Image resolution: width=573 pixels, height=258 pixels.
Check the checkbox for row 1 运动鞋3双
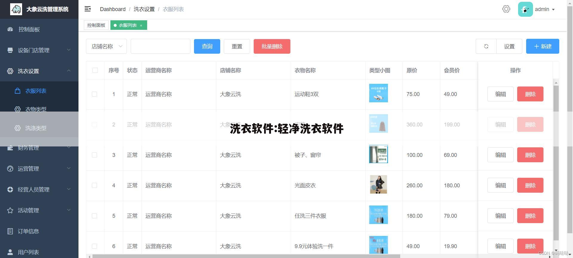coord(95,94)
